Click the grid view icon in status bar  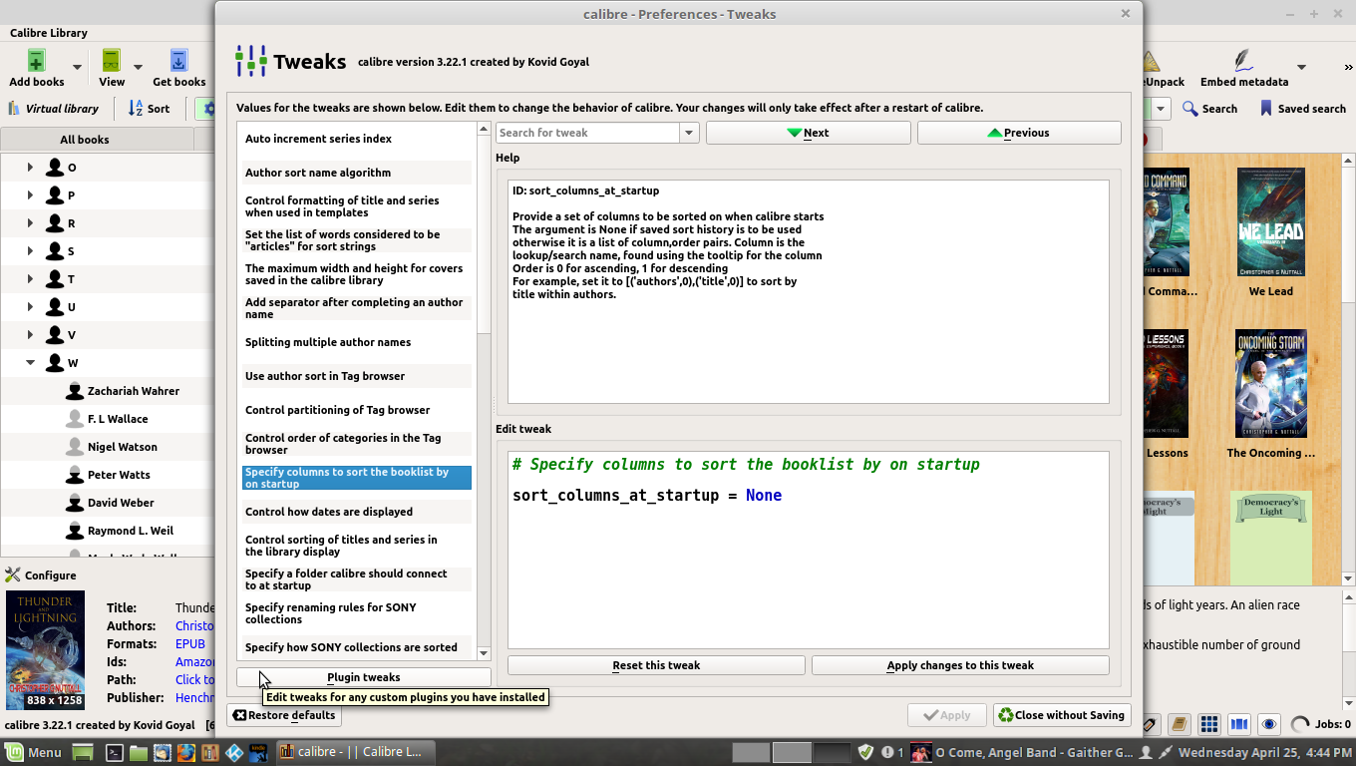(1209, 724)
